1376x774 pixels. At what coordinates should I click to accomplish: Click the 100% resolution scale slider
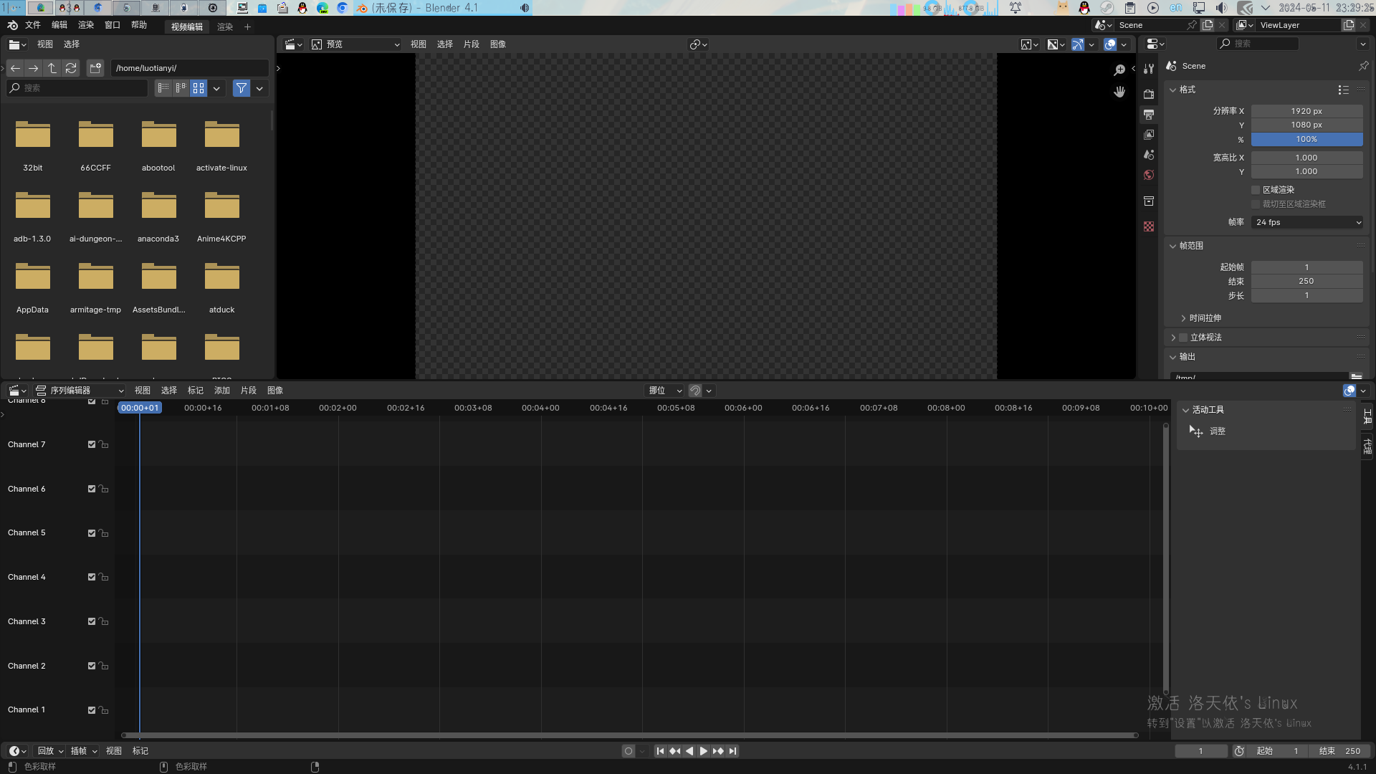coord(1306,140)
